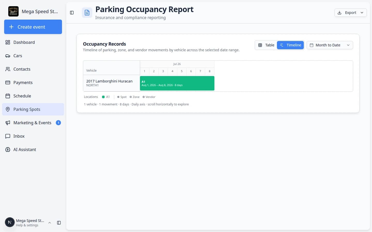Screen dimensions: 372x232
Task: Open the Month to Date range dropdown
Action: 330,45
